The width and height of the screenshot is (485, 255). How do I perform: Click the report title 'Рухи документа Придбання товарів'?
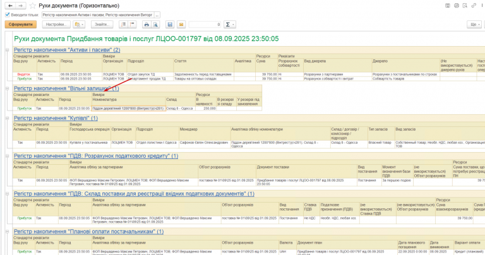[147, 39]
